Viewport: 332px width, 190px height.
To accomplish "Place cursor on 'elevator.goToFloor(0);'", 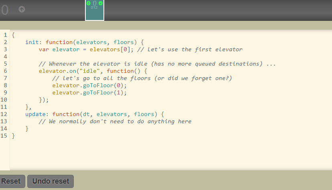I will pos(89,86).
